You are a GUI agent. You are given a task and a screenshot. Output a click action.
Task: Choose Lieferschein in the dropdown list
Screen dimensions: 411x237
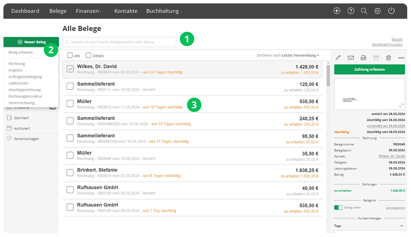(18, 83)
